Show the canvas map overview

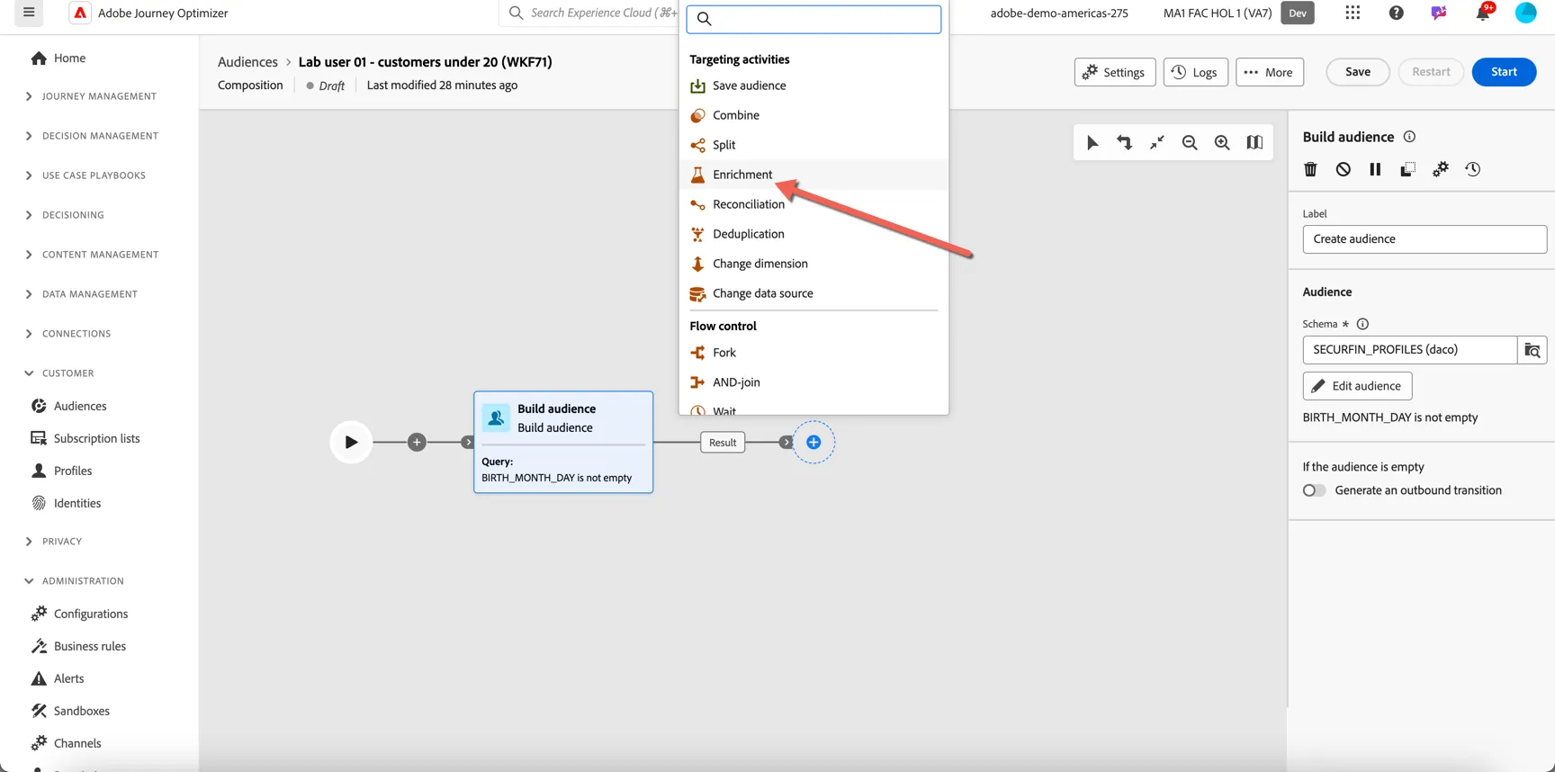(1254, 142)
